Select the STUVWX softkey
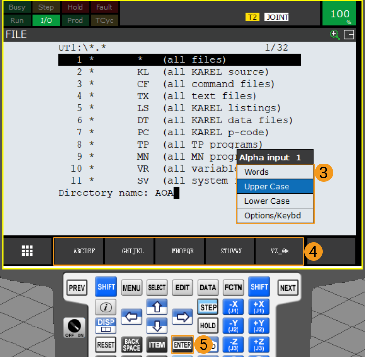 [x=230, y=251]
